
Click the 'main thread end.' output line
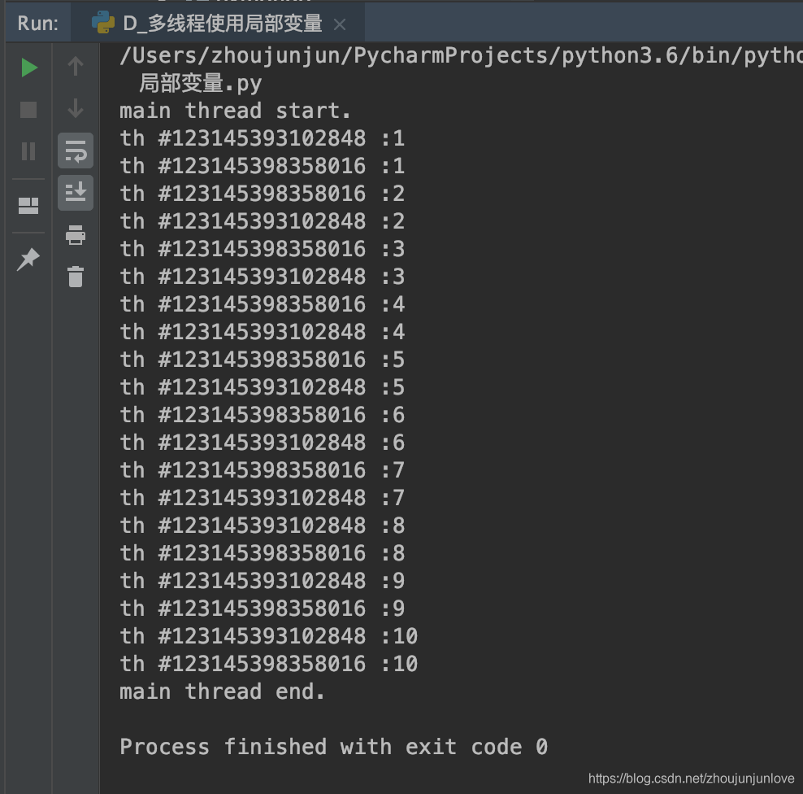222,692
